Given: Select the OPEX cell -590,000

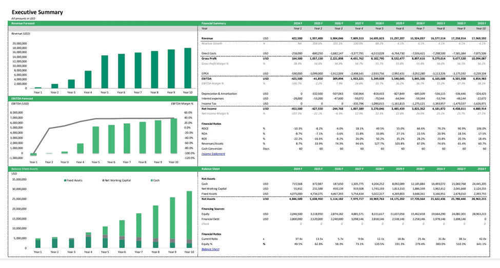Looking at the screenshot, I should 296,74.
